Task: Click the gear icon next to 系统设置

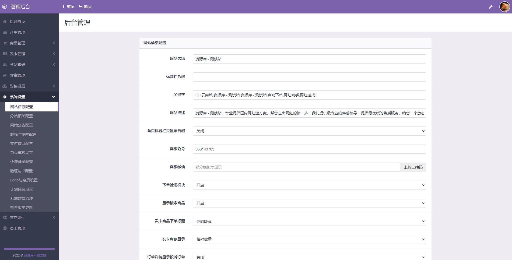Action: pyautogui.click(x=5, y=97)
